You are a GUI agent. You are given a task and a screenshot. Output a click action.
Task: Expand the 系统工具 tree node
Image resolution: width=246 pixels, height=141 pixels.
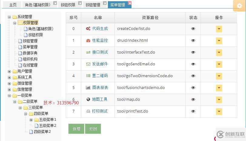pos(9,77)
